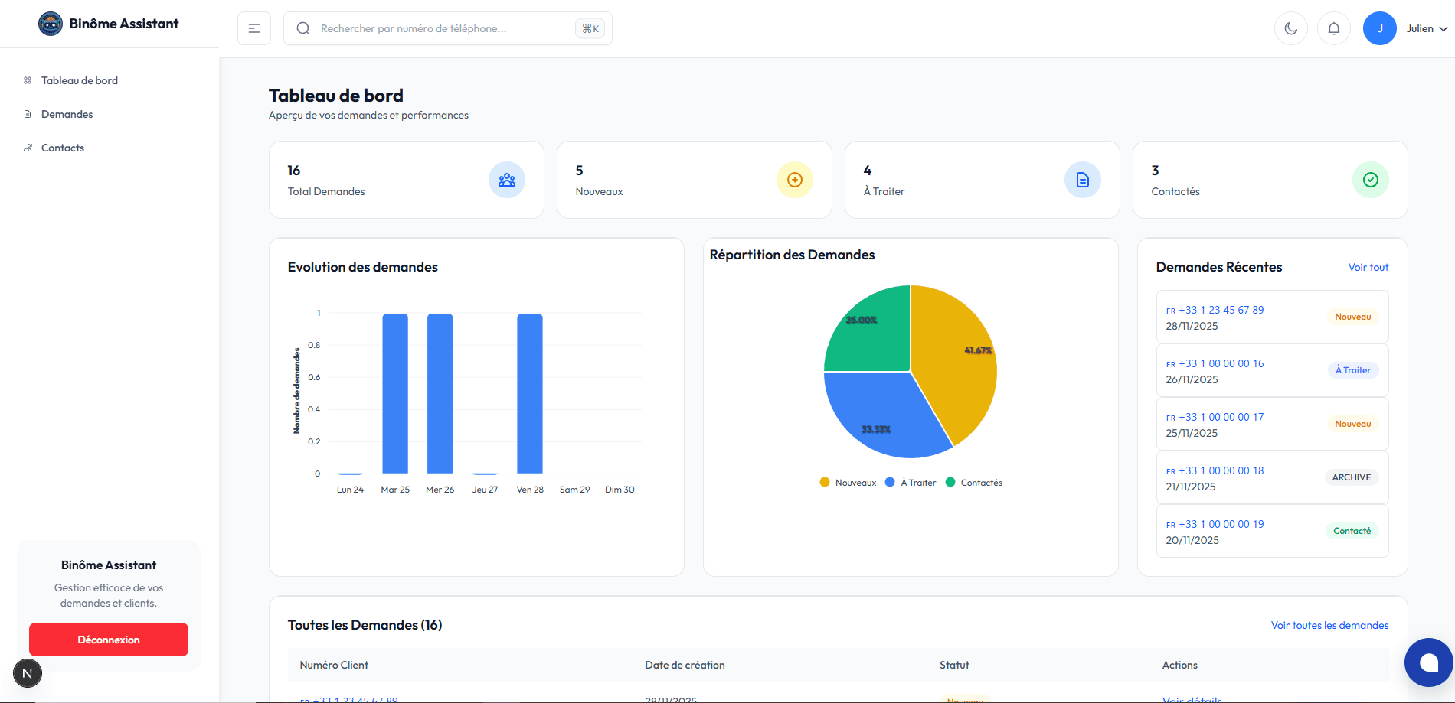Open the Contacts section
The height and width of the screenshot is (703, 1455).
pyautogui.click(x=63, y=147)
